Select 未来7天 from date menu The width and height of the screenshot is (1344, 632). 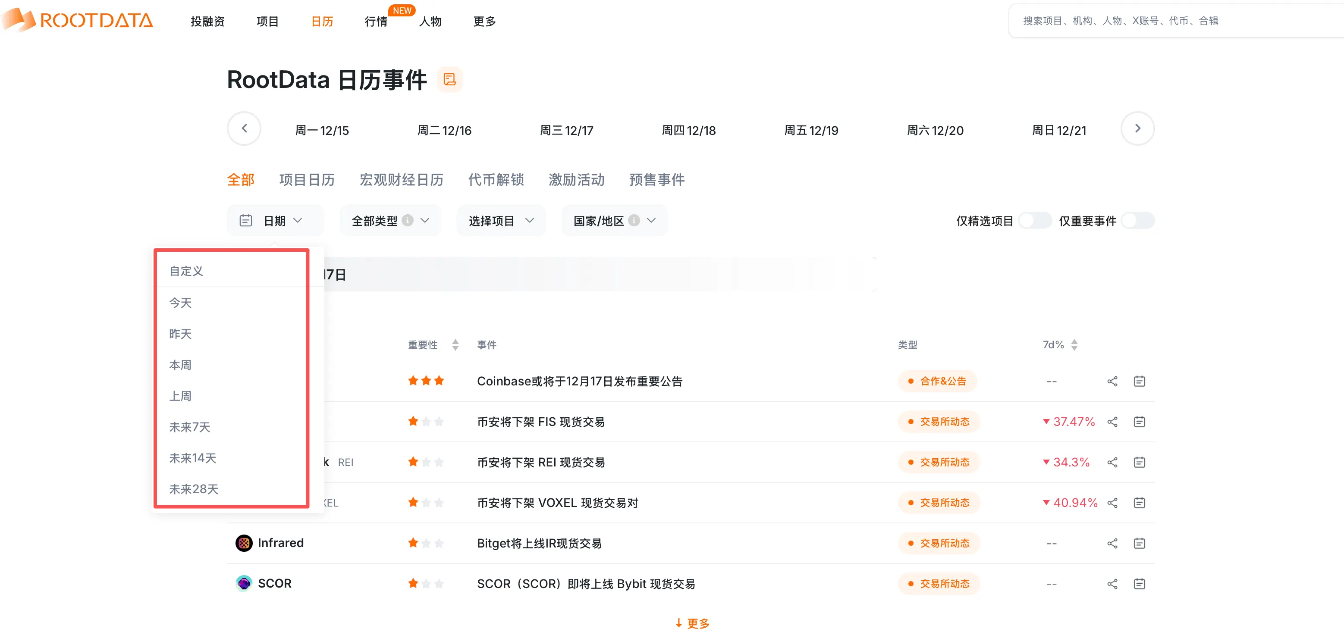coord(189,427)
